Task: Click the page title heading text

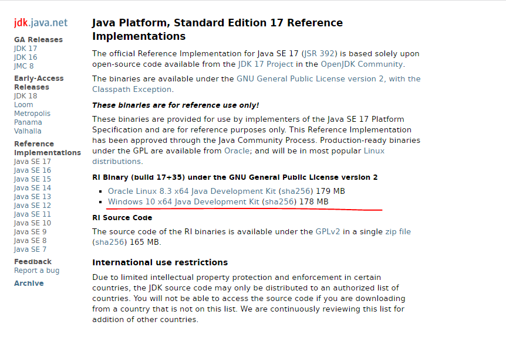Action: pyautogui.click(x=218, y=29)
